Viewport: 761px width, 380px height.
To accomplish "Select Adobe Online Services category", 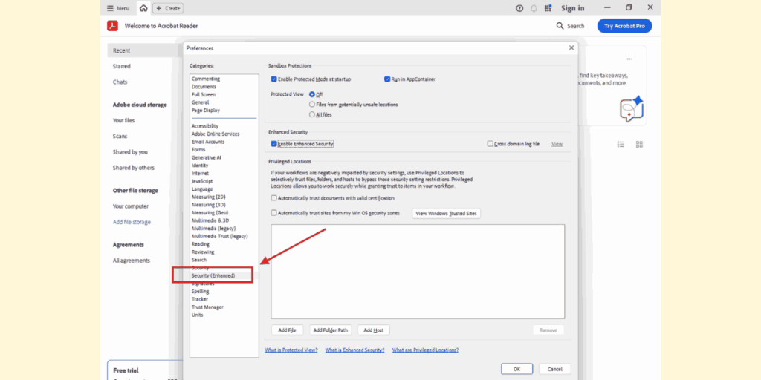I will coord(216,134).
